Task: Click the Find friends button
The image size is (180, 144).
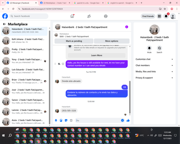Action: coord(148,16)
